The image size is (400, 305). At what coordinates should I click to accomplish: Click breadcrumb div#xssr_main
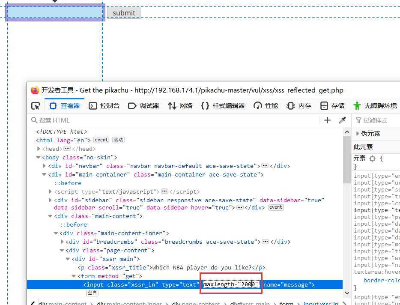click(250, 303)
